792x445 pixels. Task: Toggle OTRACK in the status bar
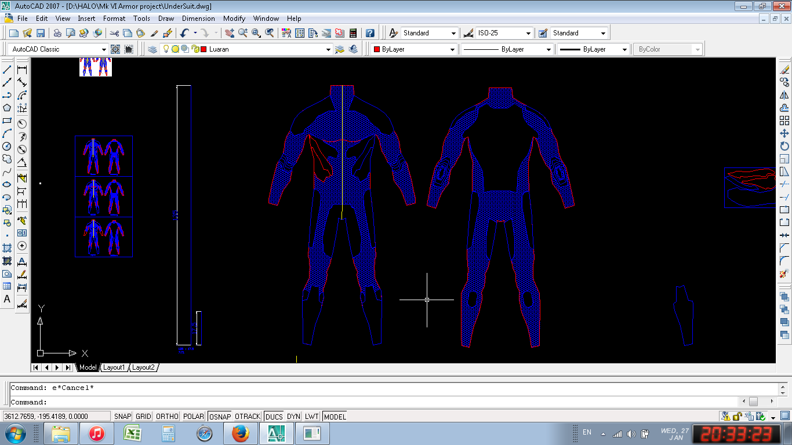pyautogui.click(x=248, y=417)
